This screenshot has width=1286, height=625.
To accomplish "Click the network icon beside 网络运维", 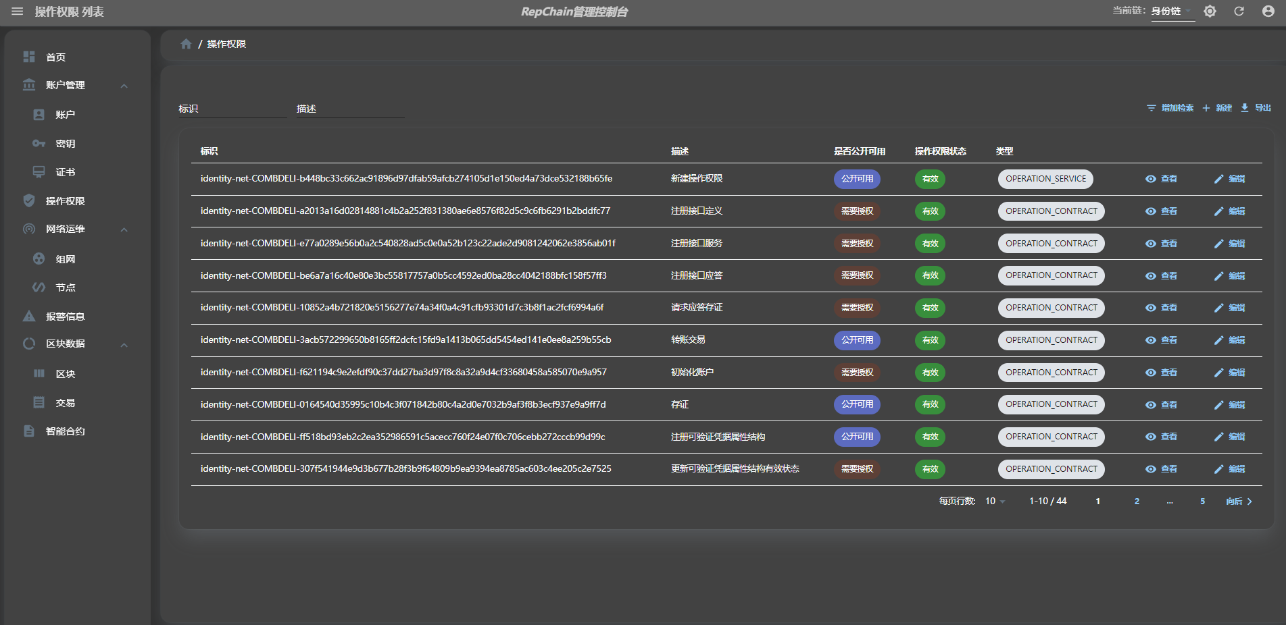I will point(29,229).
